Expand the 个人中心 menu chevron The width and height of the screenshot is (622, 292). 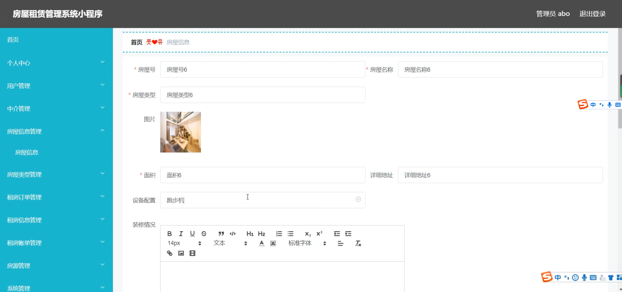click(x=102, y=62)
